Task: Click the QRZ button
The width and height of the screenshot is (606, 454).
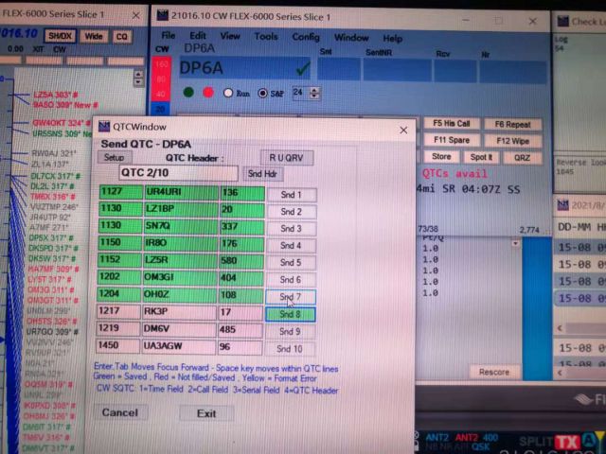Action: 522,158
